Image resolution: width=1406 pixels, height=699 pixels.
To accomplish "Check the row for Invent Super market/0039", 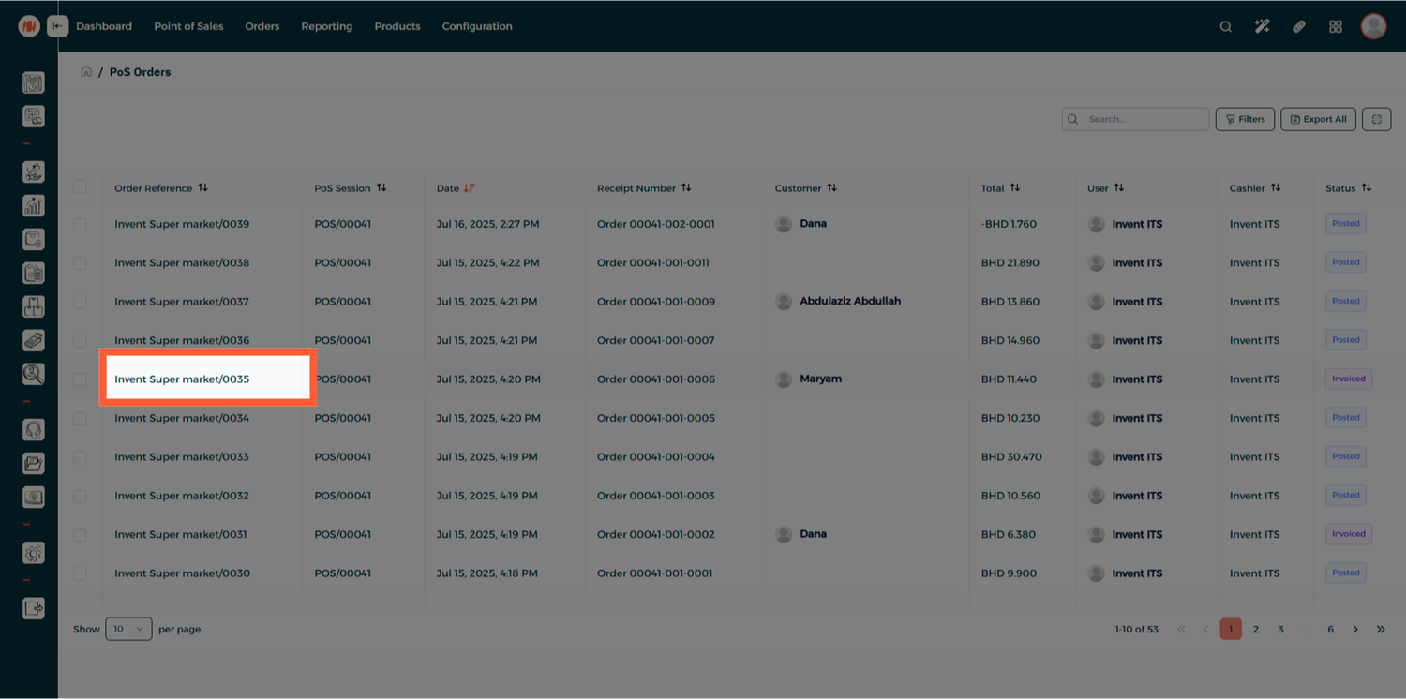I will 80,224.
